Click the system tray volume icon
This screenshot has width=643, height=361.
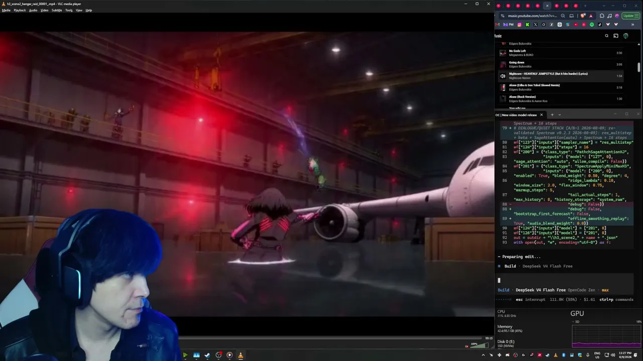pyautogui.click(x=613, y=355)
